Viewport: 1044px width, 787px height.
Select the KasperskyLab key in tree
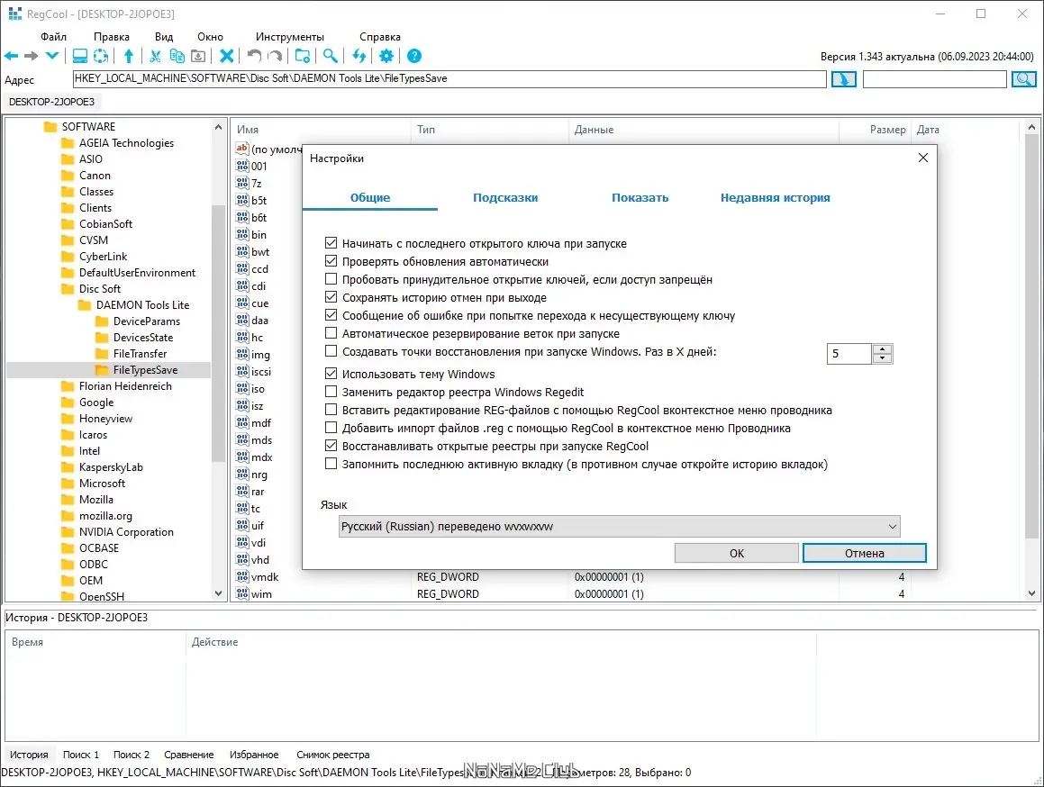(111, 466)
